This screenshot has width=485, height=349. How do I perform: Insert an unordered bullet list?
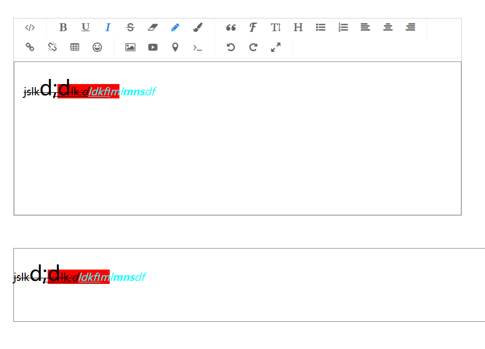coord(320,28)
